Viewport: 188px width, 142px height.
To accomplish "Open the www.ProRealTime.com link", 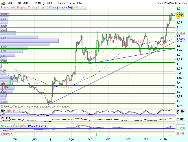I will (172, 3).
